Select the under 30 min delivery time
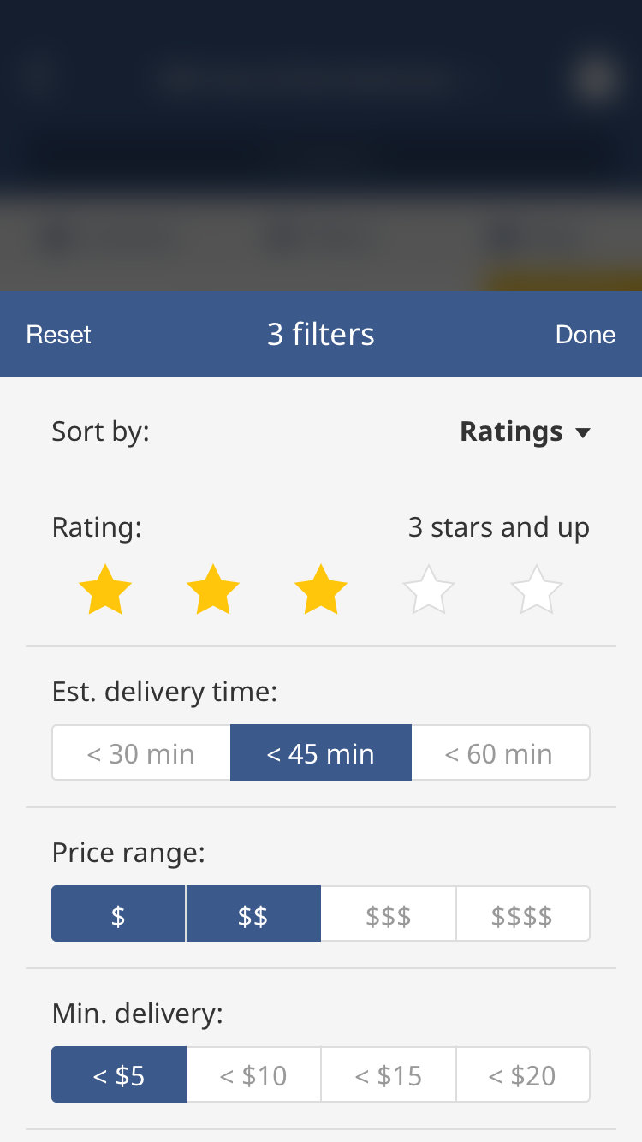Image resolution: width=642 pixels, height=1142 pixels. pyautogui.click(x=141, y=753)
